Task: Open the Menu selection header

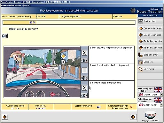Action: pos(150,16)
